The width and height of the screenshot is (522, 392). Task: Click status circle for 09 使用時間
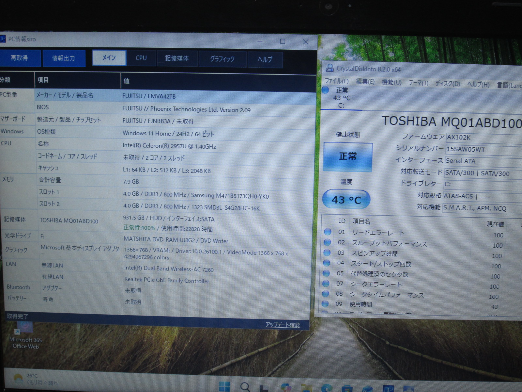coord(325,303)
